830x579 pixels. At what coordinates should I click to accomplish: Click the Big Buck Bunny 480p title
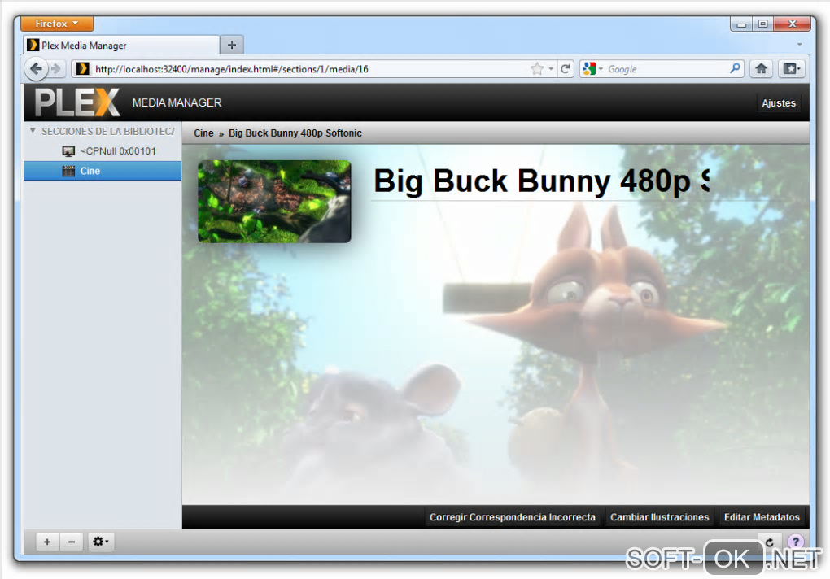(541, 181)
